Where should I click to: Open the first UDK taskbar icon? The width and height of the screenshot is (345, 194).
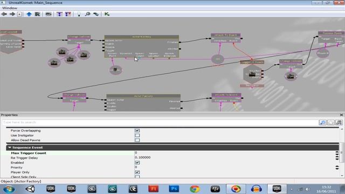click(x=51, y=189)
